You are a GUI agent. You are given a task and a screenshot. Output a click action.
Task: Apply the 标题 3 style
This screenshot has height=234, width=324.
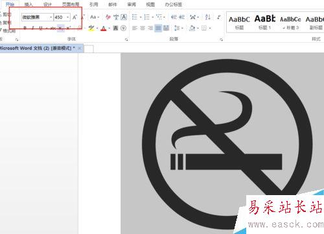(290, 22)
